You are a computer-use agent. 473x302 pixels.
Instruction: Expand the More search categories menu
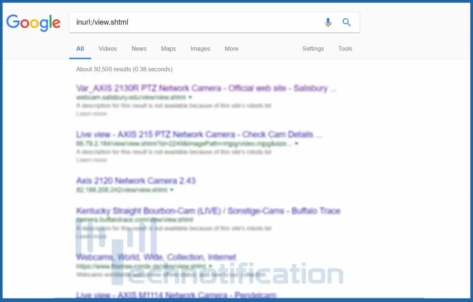point(232,48)
